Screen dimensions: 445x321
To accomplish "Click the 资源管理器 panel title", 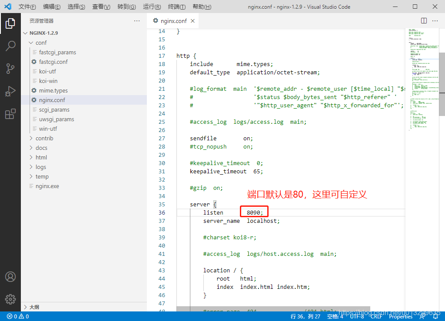I will [x=41, y=21].
